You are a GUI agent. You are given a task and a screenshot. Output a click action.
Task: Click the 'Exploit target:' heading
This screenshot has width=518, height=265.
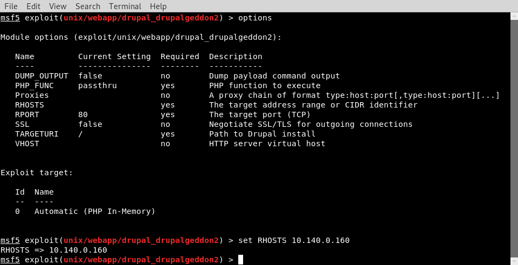(37, 173)
